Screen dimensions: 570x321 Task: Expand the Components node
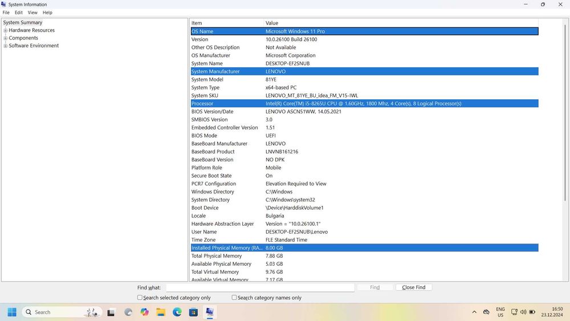coord(6,38)
